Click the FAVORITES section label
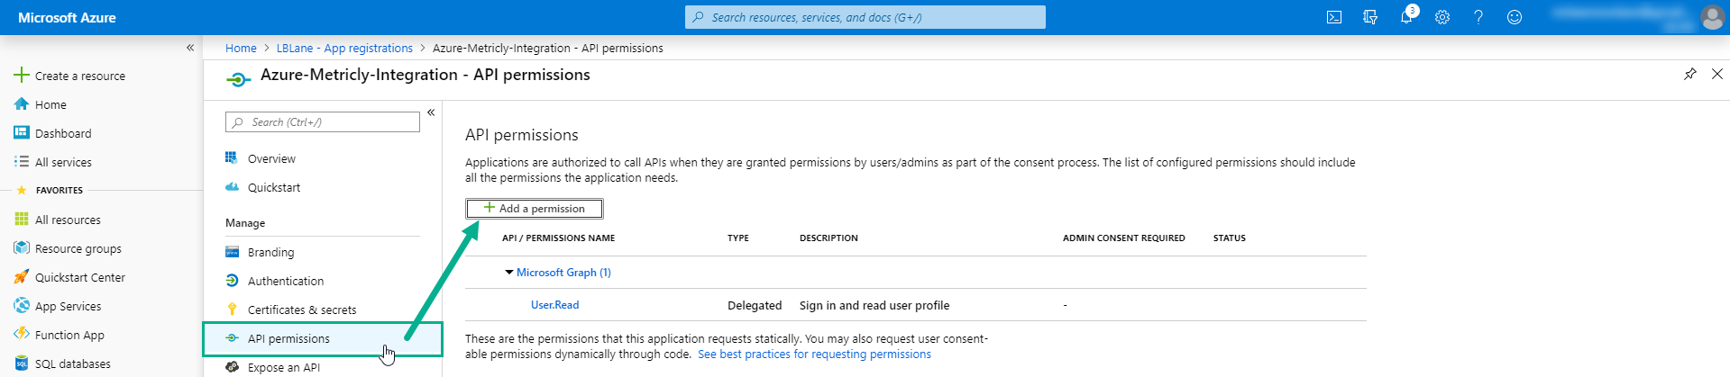 [59, 191]
